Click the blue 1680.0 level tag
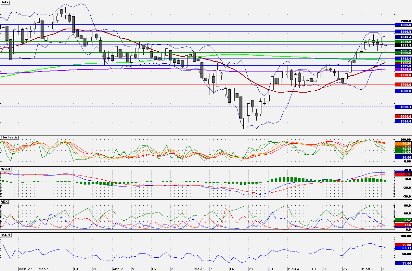Image resolution: width=412 pixels, height=271 pixels. click(x=403, y=91)
